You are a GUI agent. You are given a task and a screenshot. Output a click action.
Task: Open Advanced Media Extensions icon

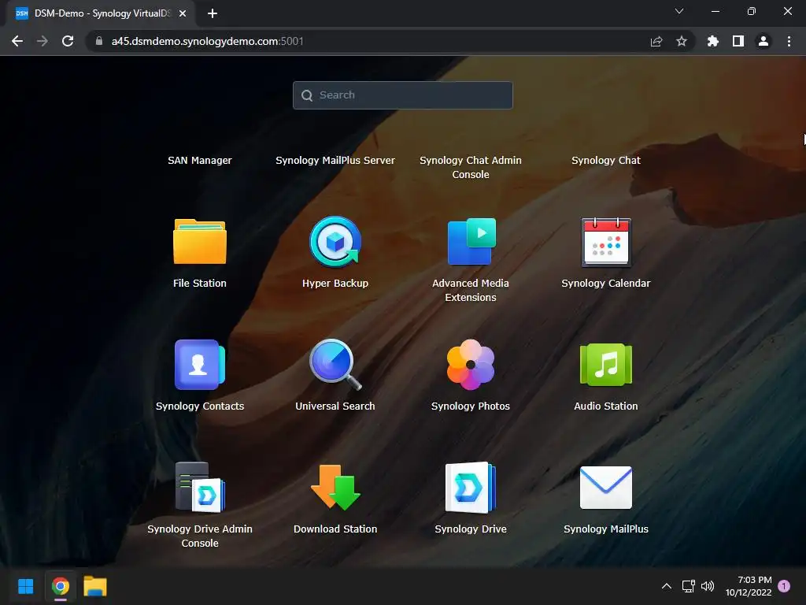click(x=471, y=242)
